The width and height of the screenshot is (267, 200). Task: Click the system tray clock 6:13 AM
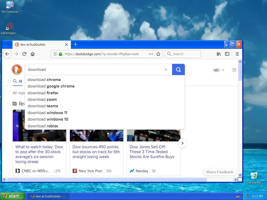click(x=257, y=196)
